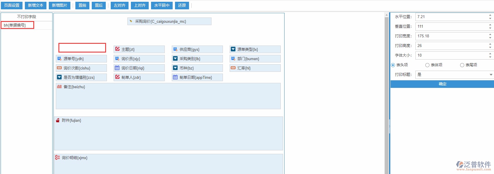Viewport: 494px width, 174px height.
Task: Select the 供应商{gys} field label
Action: coord(189,49)
